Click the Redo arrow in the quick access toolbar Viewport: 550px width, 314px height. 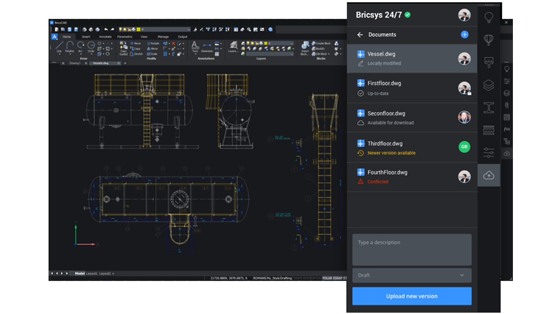(x=112, y=29)
